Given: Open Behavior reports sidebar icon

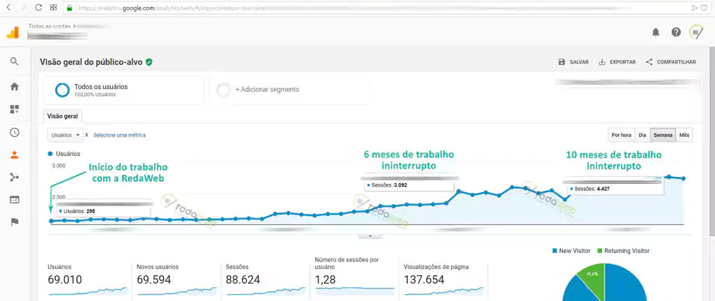Looking at the screenshot, I should click(14, 199).
